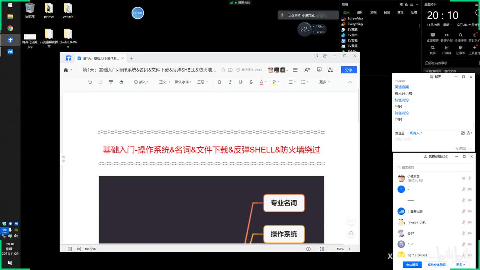Open the 正文 paragraph style dropdown
The image size is (480, 270).
coord(165,82)
